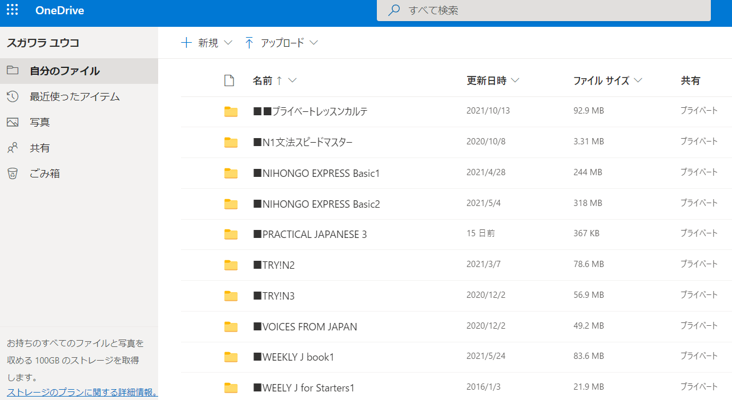This screenshot has height=400, width=732.
Task: Click the file type column header icon
Action: [x=230, y=80]
